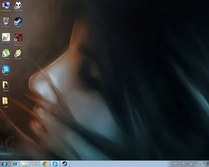Select the Computer desktop icon
Viewport: 209px width, 167px height.
pos(6,7)
